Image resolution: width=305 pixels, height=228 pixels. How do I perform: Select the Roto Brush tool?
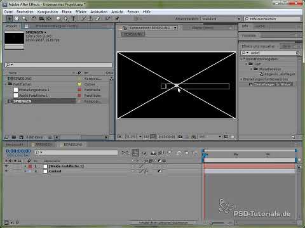click(108, 18)
